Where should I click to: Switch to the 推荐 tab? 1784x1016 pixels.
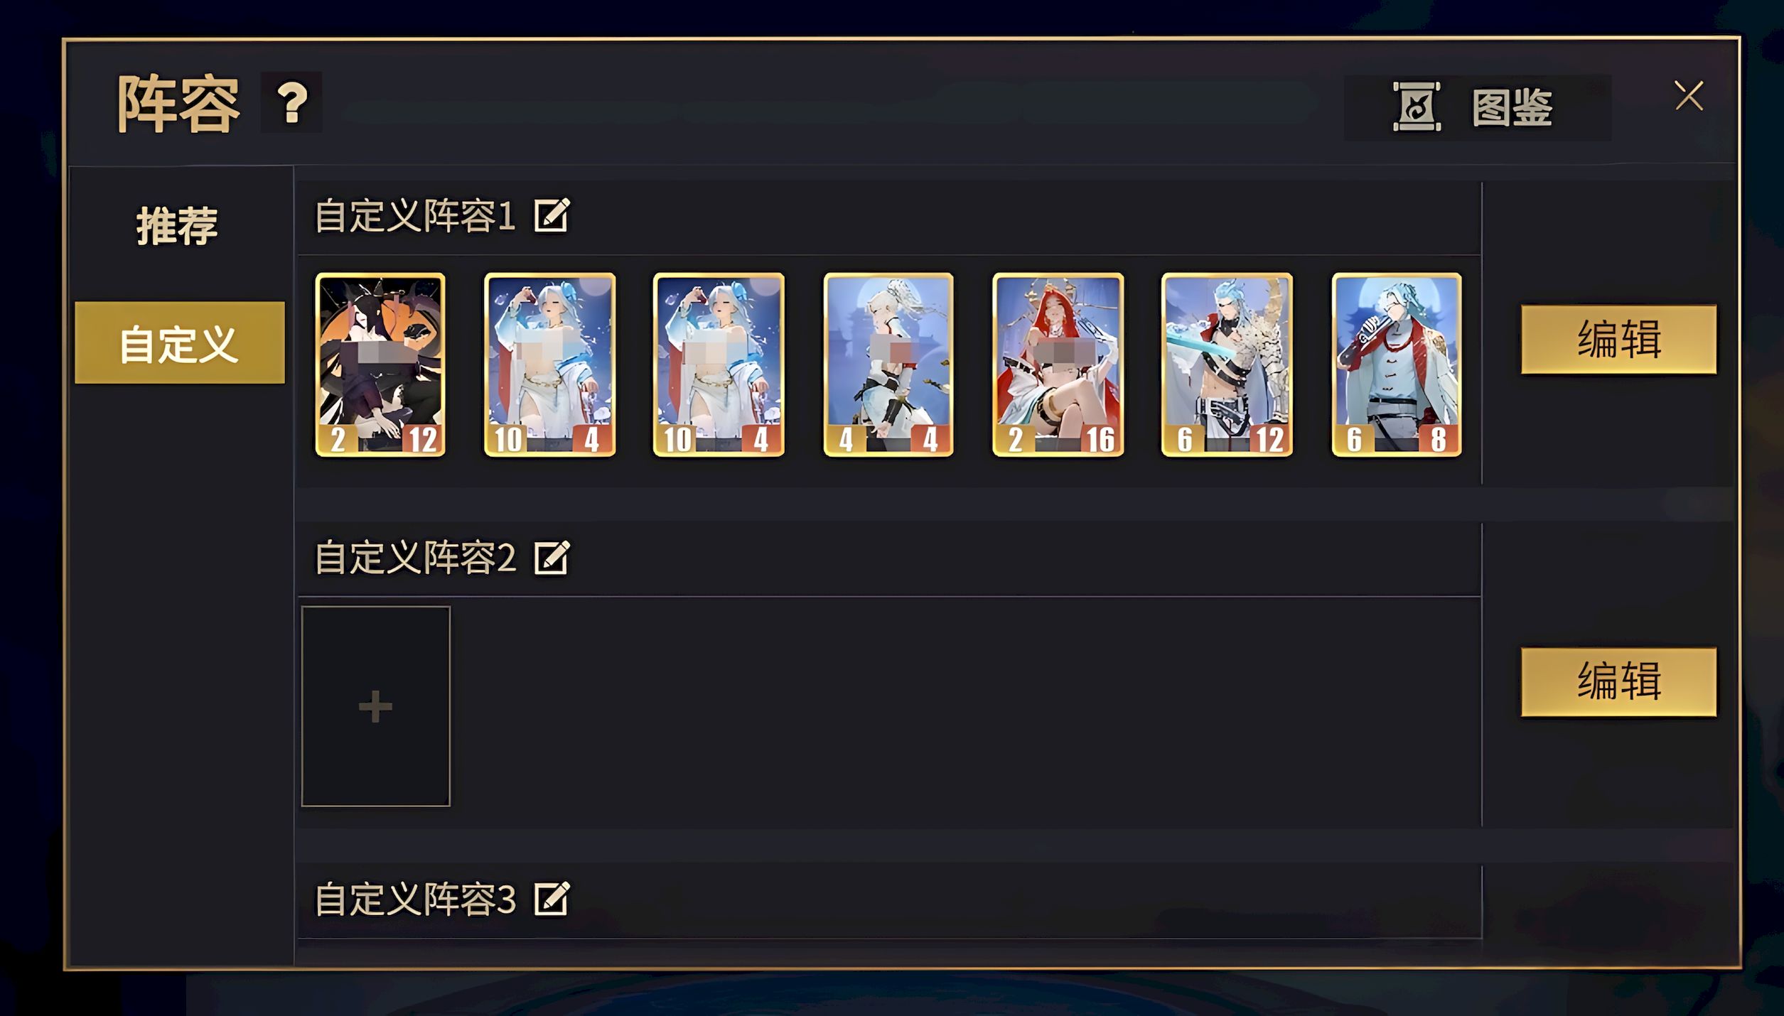(178, 227)
